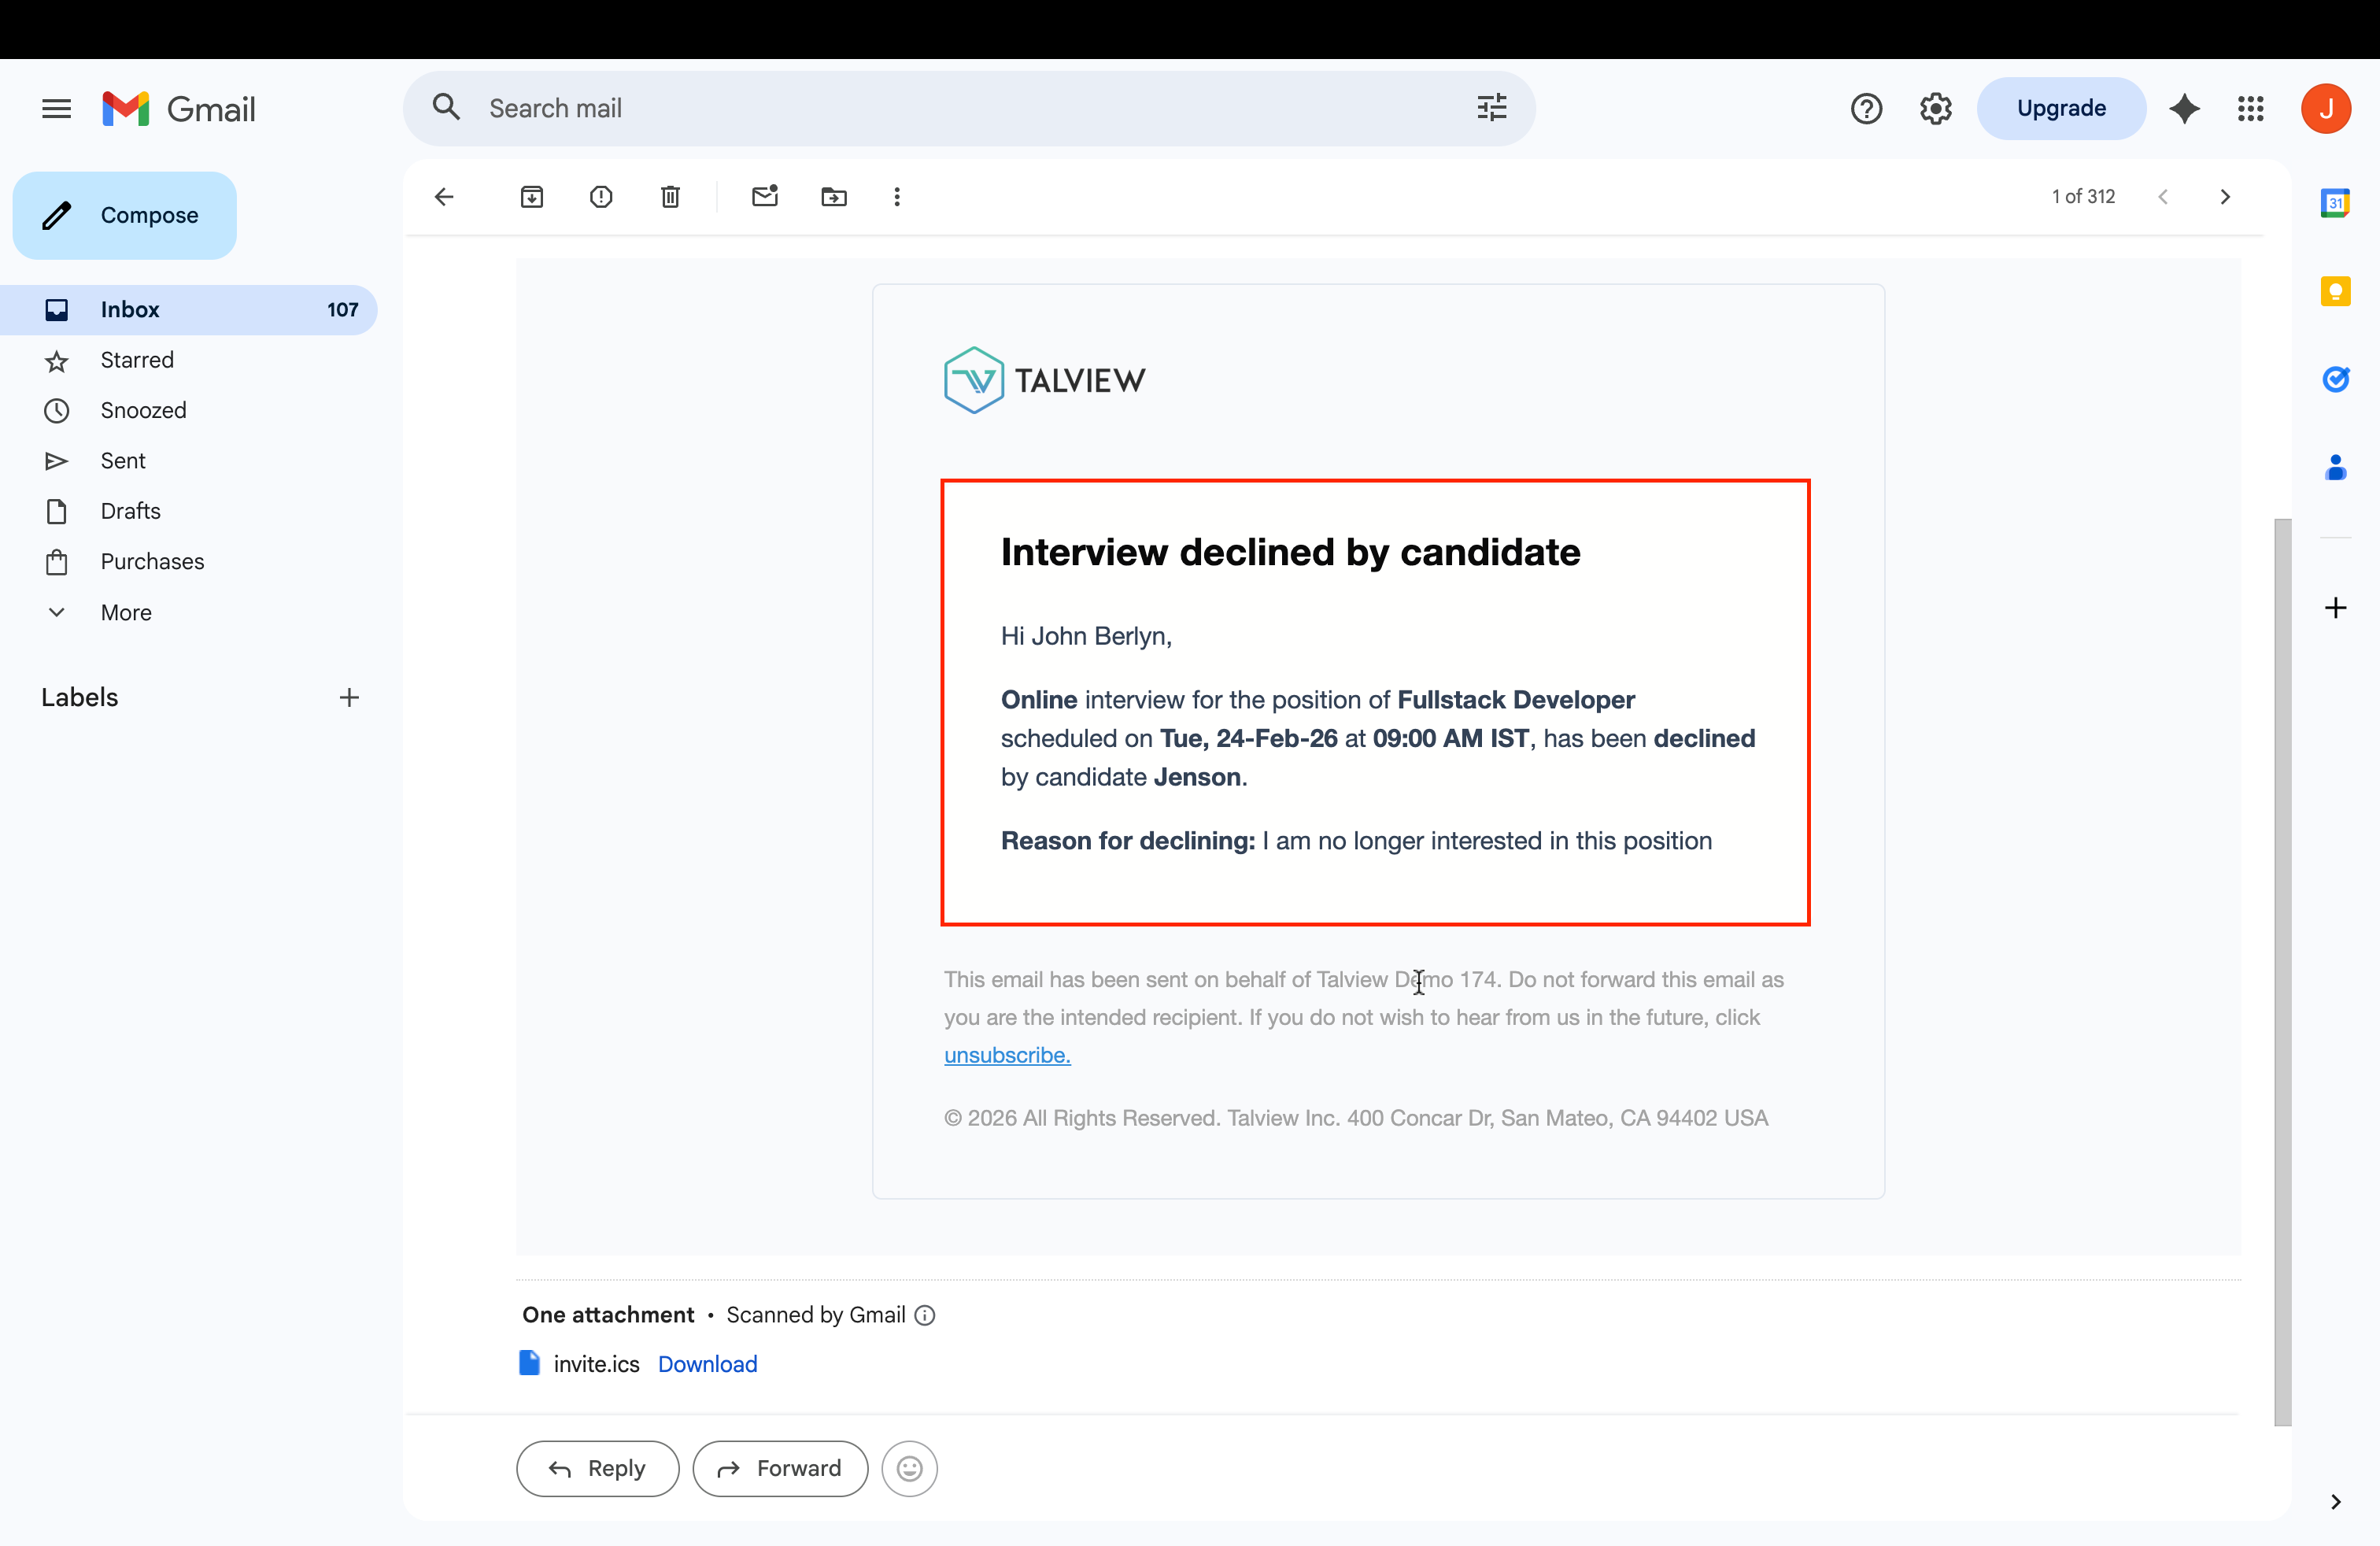Show search options filter
The width and height of the screenshot is (2380, 1546).
point(1492,108)
